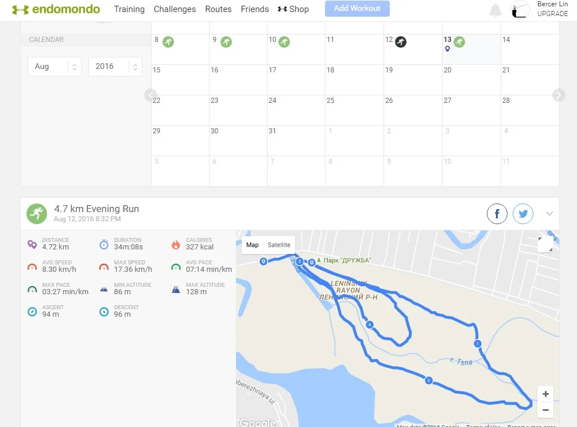The image size is (577, 427).
Task: Share workout on Twitter
Action: pos(523,214)
